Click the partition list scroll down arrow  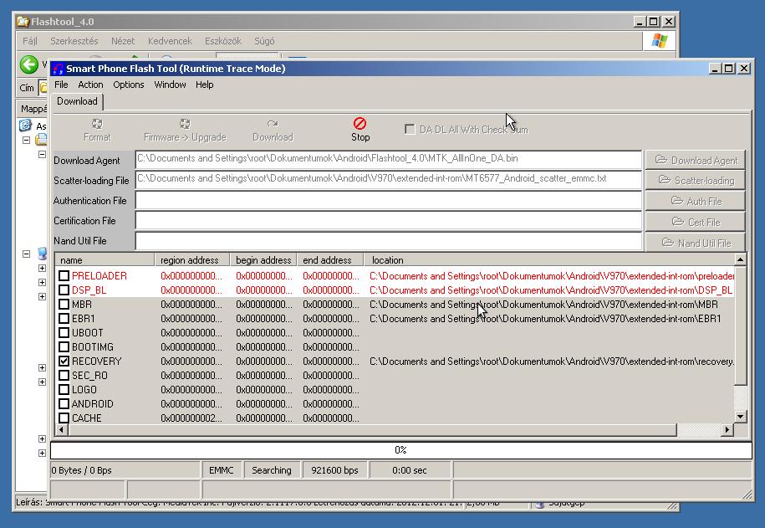click(740, 417)
